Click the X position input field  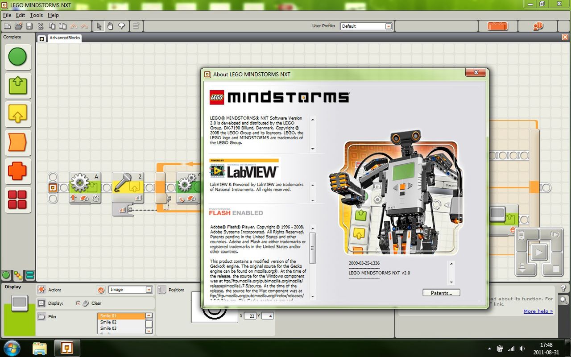(250, 316)
